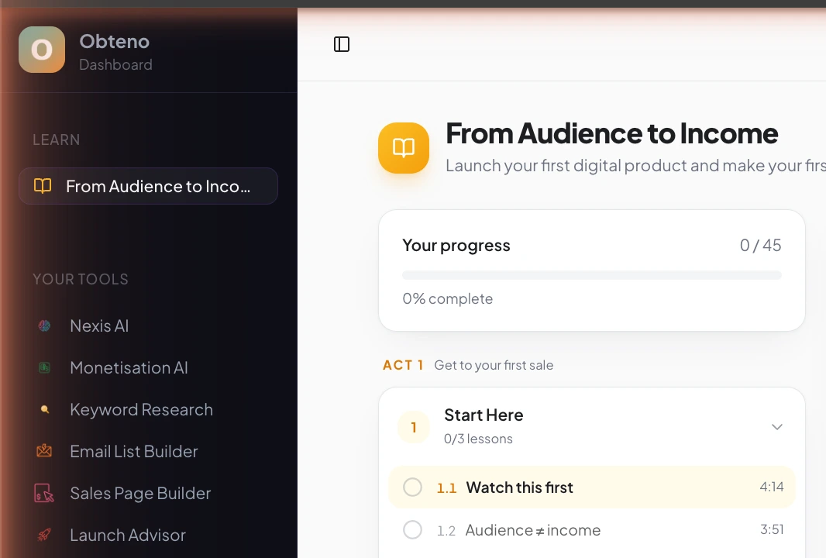Open From Audience to Inco... sidebar item

pos(148,186)
